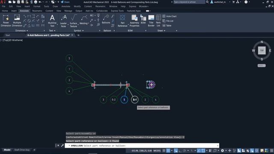This screenshot has width=274, height=154.
Task: Open status bar customization hamburger menu
Action: tap(271, 151)
